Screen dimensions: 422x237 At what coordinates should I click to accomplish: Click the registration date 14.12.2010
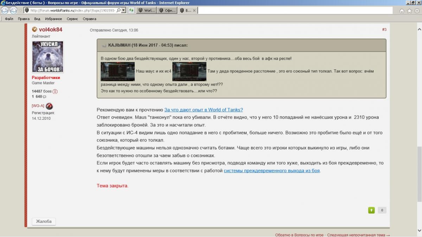click(41, 119)
